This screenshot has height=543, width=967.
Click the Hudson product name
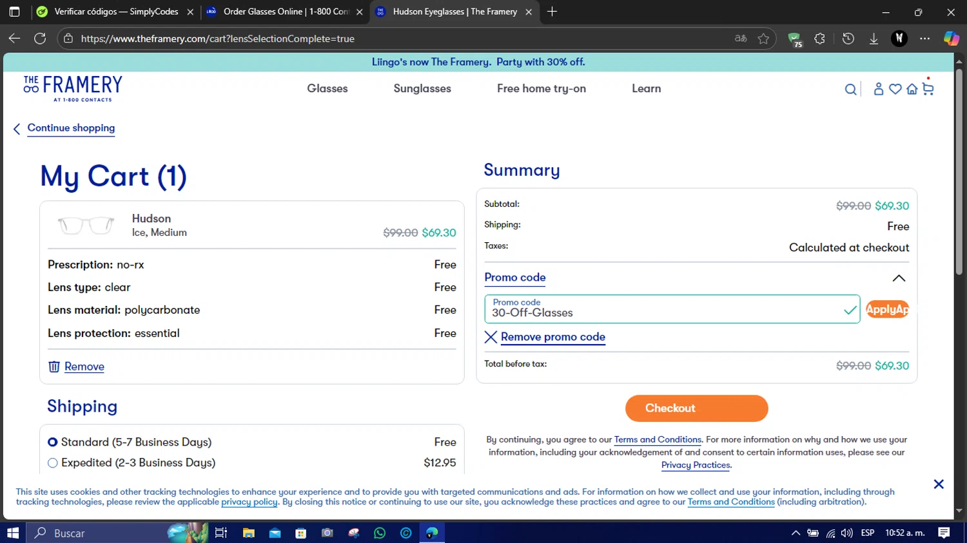click(151, 218)
